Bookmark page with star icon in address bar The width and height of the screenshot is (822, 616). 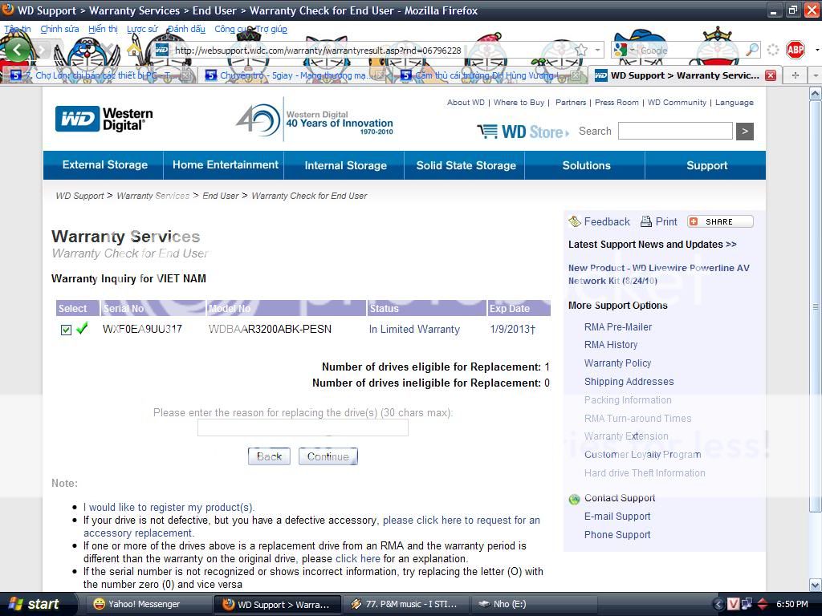(580, 50)
